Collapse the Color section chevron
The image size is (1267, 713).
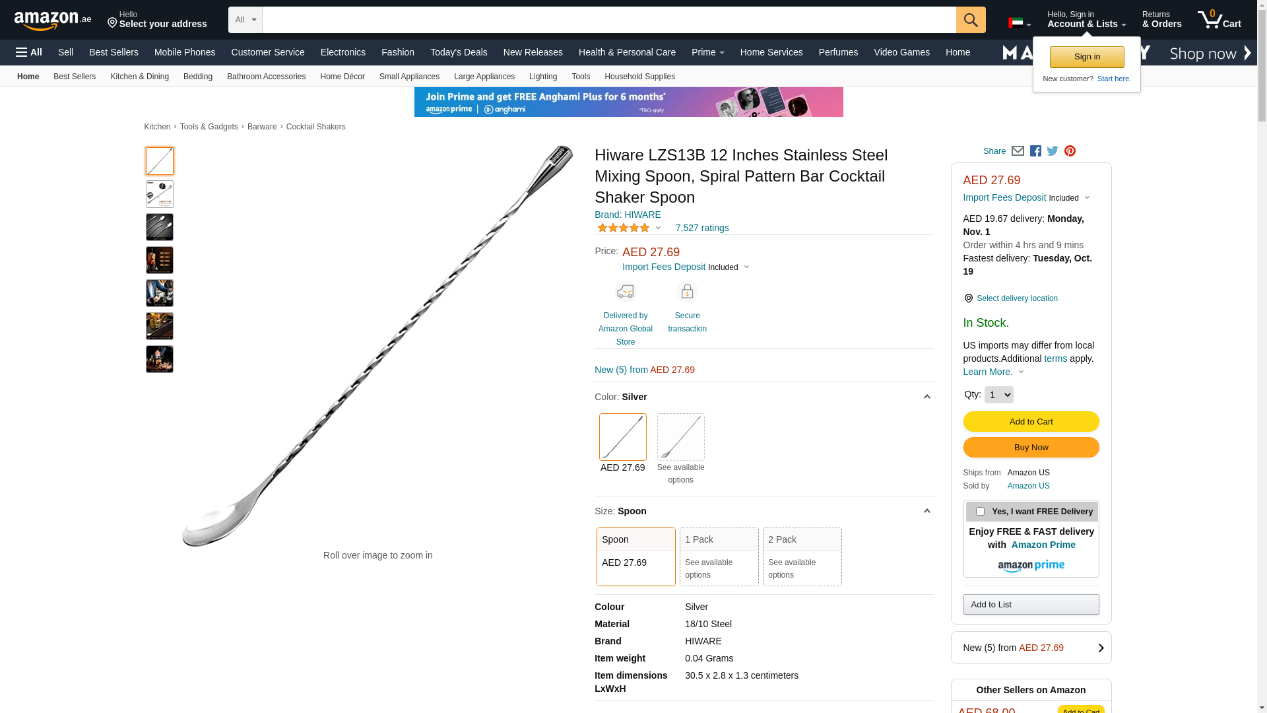[x=926, y=397]
